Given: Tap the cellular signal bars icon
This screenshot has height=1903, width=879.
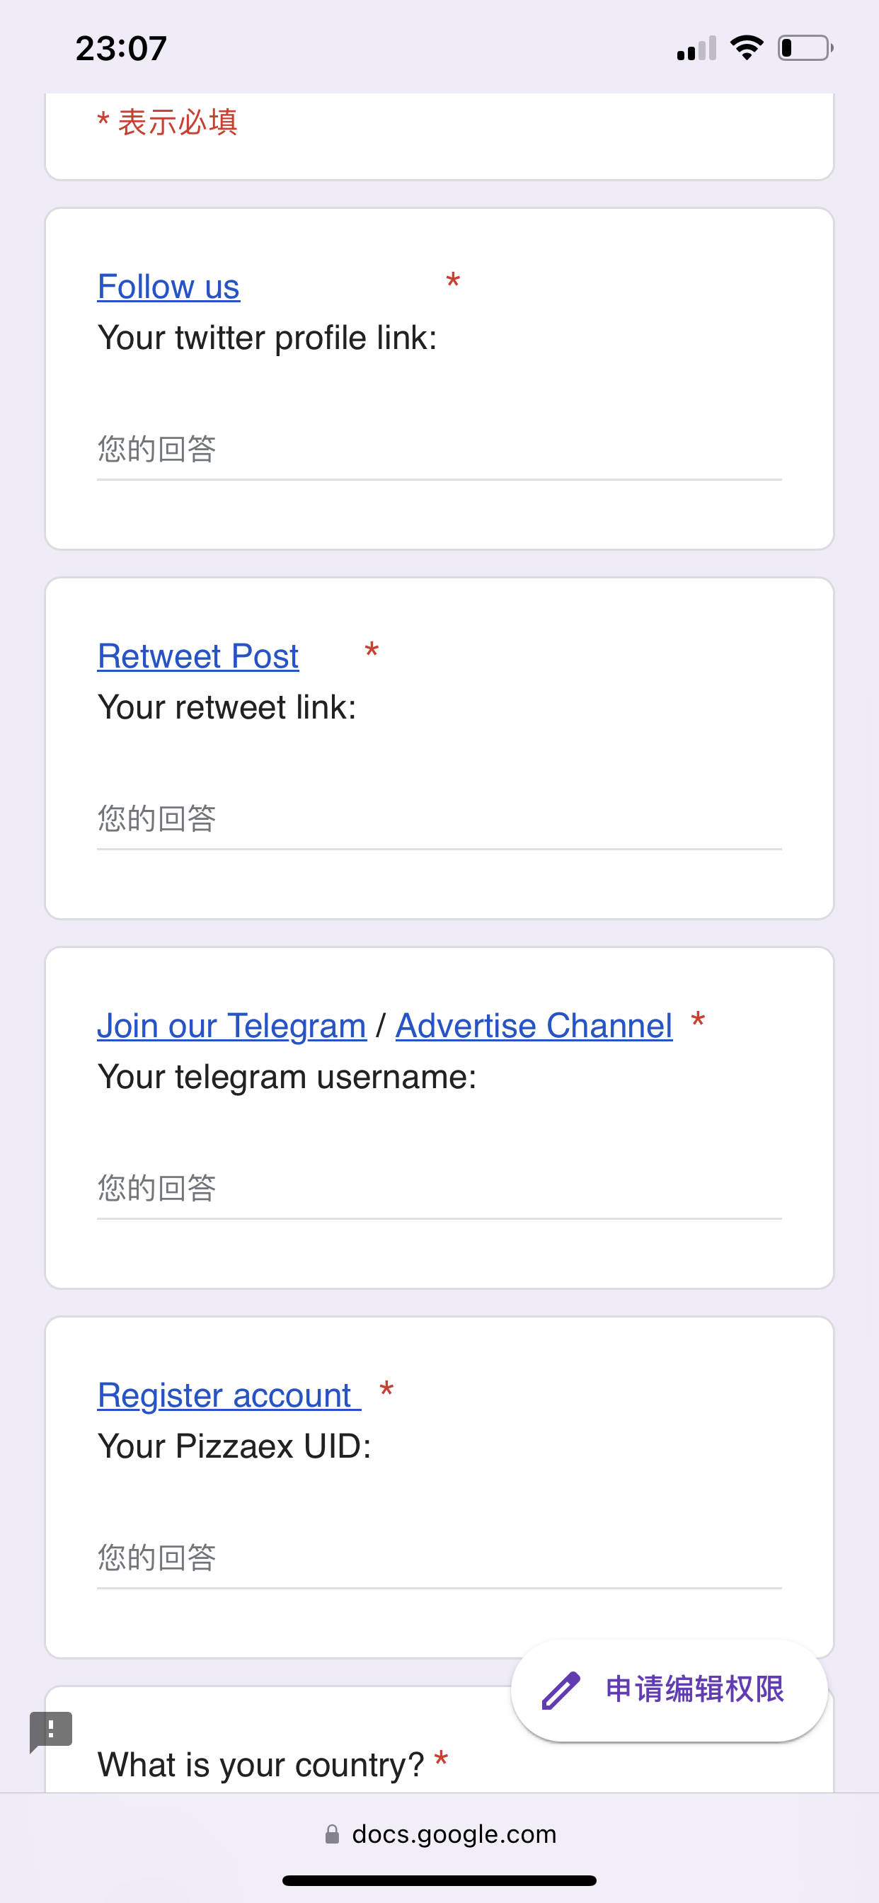Looking at the screenshot, I should pos(696,49).
